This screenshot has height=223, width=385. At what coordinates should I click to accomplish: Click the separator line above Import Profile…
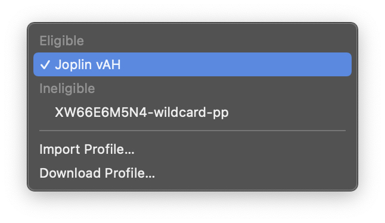(x=192, y=131)
